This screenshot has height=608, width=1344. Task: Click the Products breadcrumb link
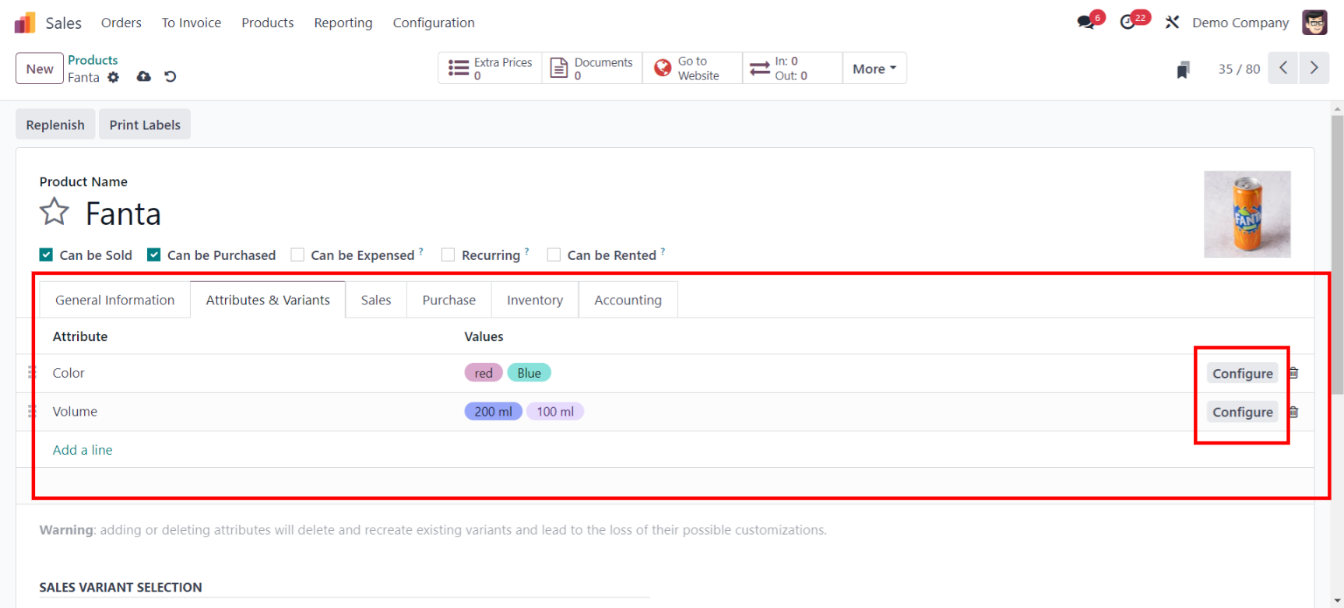tap(93, 60)
